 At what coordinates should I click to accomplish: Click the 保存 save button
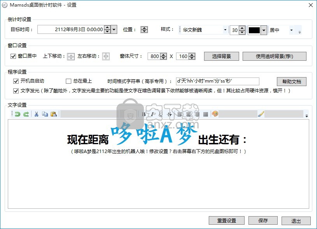pyautogui.click(x=263, y=220)
